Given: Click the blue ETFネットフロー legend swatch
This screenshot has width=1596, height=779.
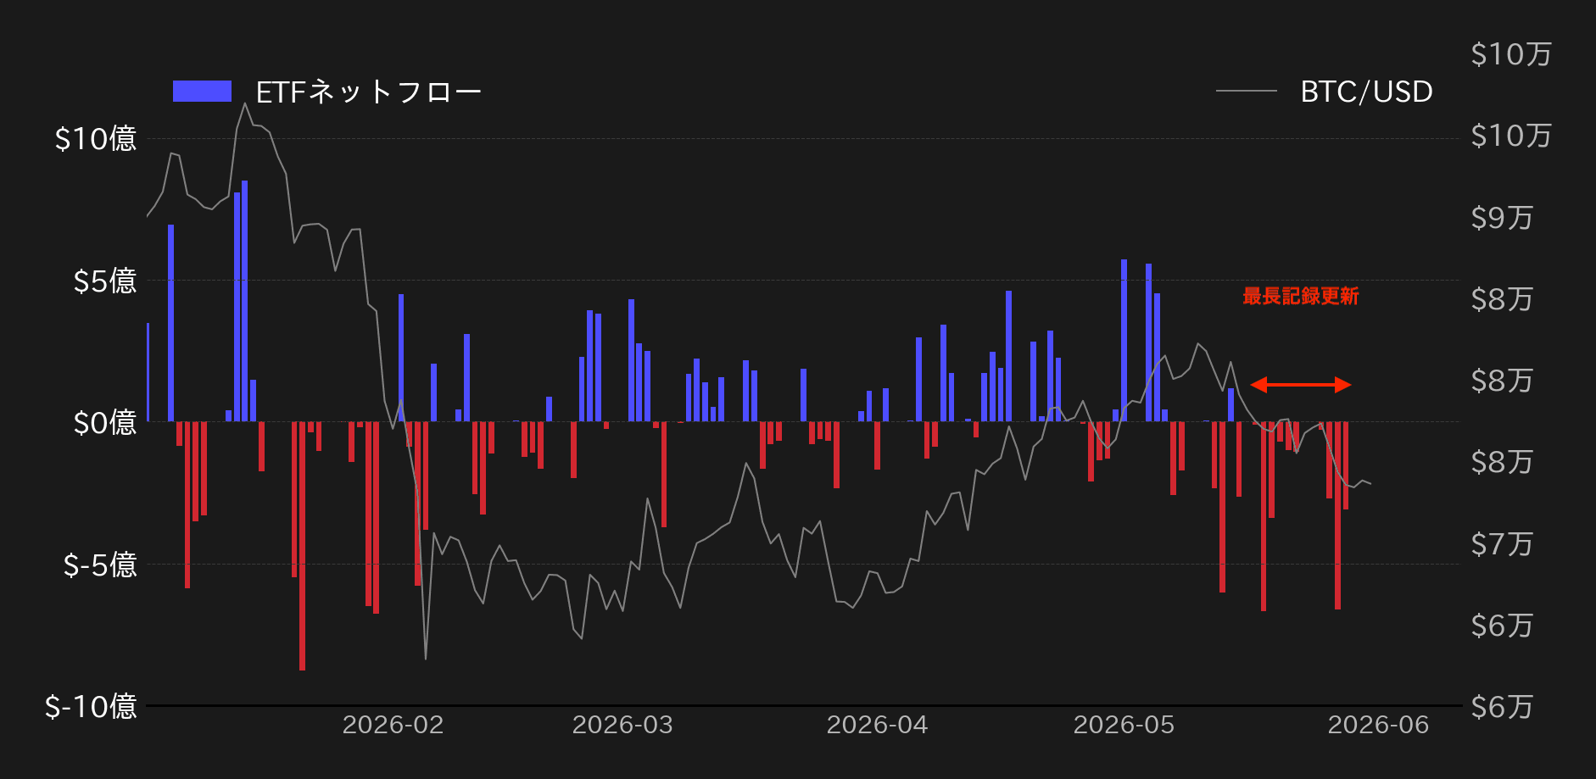Looking at the screenshot, I should tap(202, 92).
